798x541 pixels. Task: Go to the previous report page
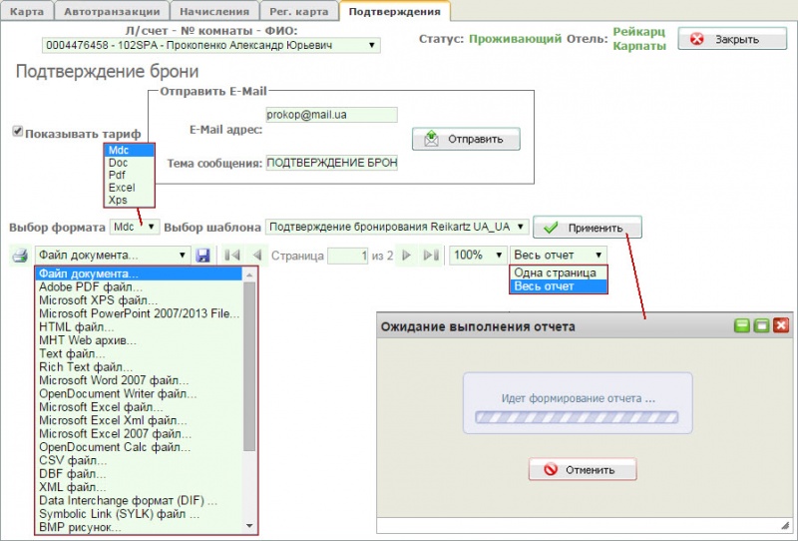[x=256, y=256]
